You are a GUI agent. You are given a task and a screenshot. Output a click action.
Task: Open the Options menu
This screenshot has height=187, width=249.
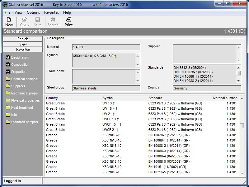click(33, 12)
